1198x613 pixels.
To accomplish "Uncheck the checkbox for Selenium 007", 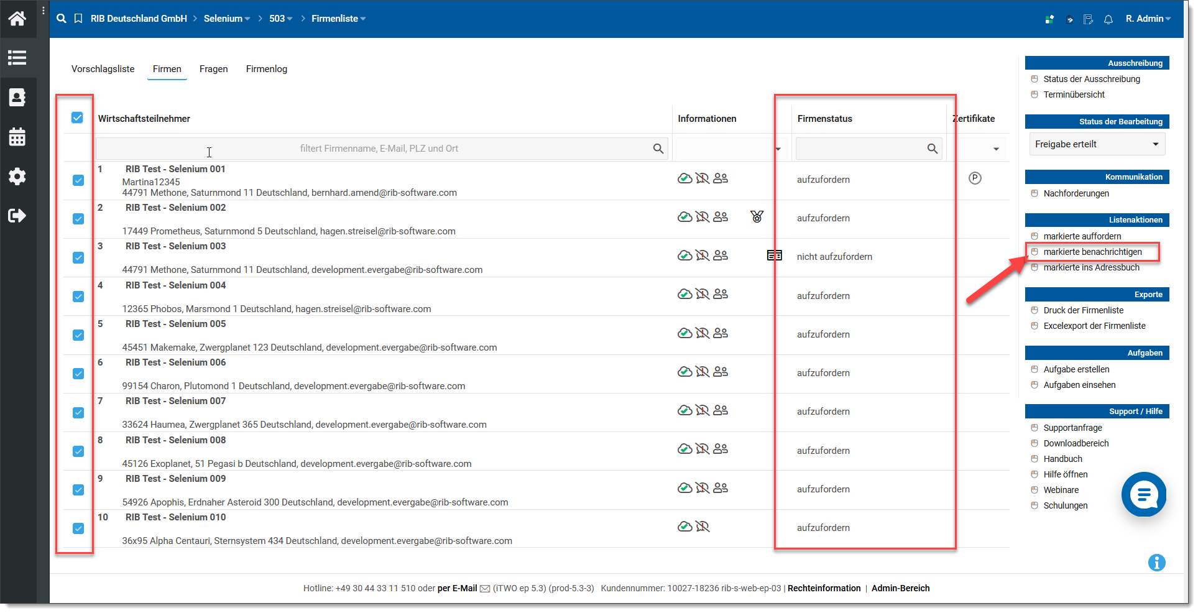I will (78, 413).
